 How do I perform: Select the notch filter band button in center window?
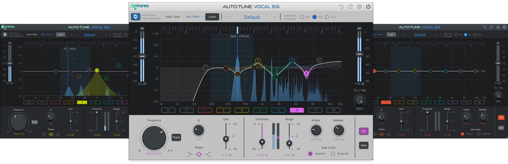click(x=168, y=110)
